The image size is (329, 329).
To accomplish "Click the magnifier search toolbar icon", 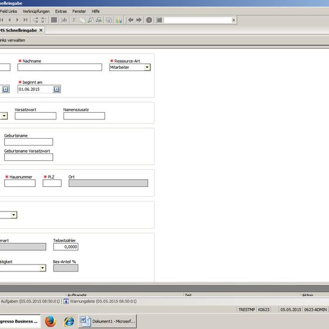I will coord(90,20).
